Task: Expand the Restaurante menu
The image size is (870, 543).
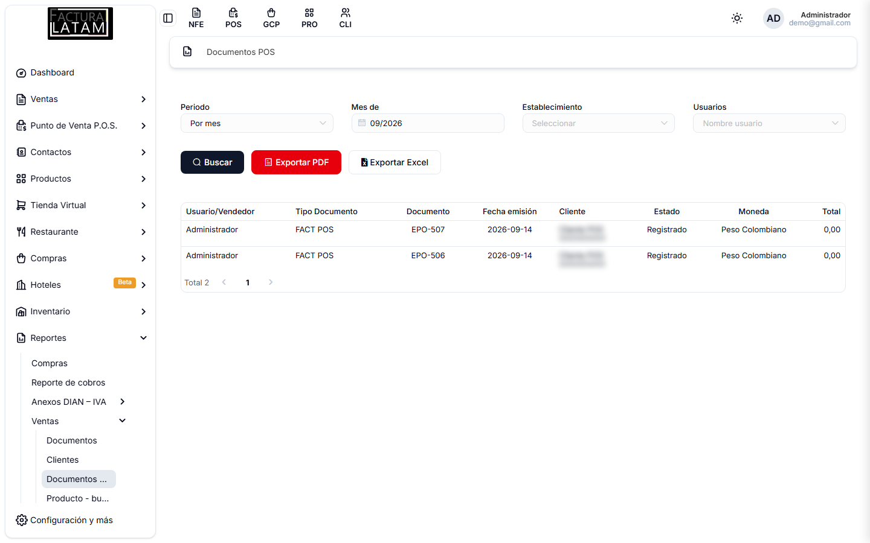Action: (80, 232)
